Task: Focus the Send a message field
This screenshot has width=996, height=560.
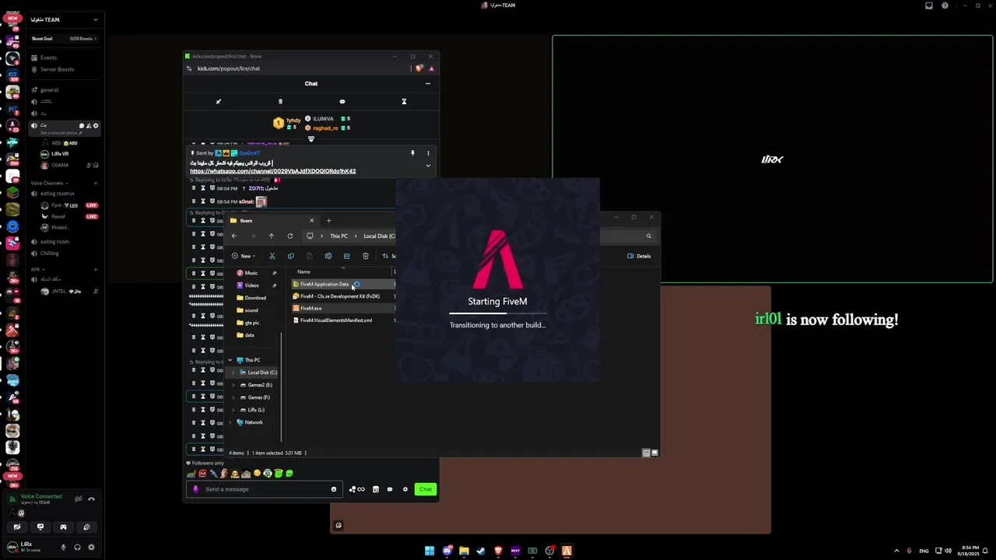Action: pos(265,489)
